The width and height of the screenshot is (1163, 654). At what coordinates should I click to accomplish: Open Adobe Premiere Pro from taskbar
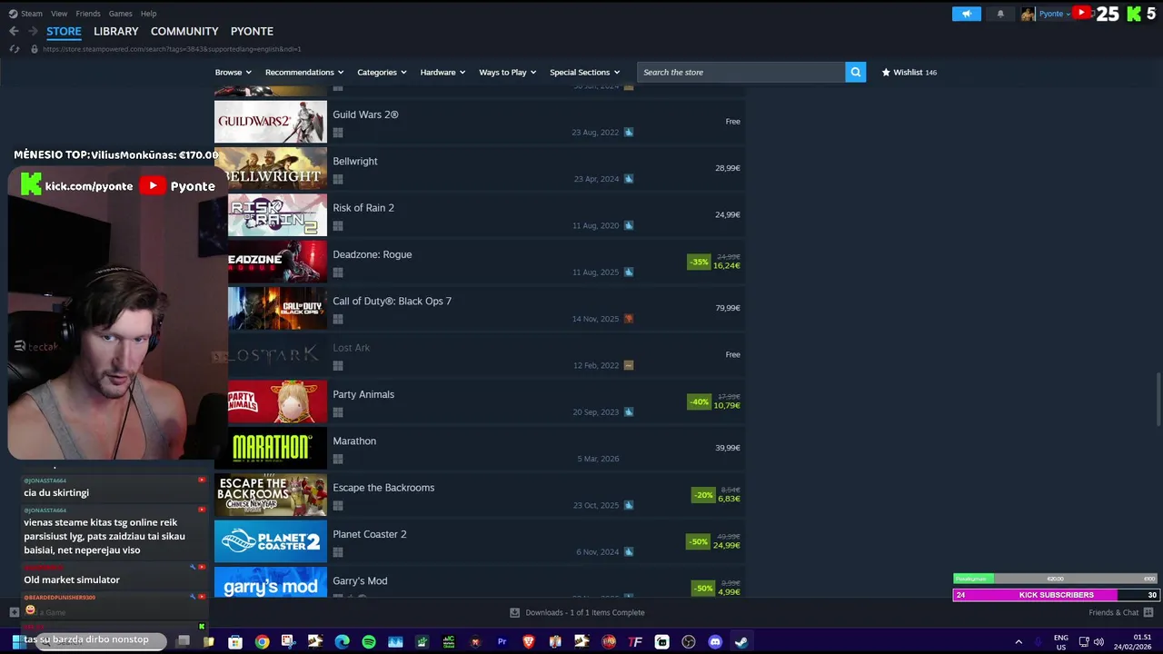tap(502, 642)
